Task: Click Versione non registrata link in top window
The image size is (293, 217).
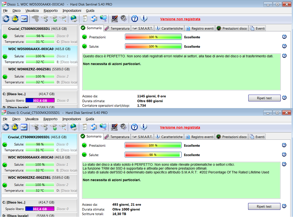Action: click(180, 19)
